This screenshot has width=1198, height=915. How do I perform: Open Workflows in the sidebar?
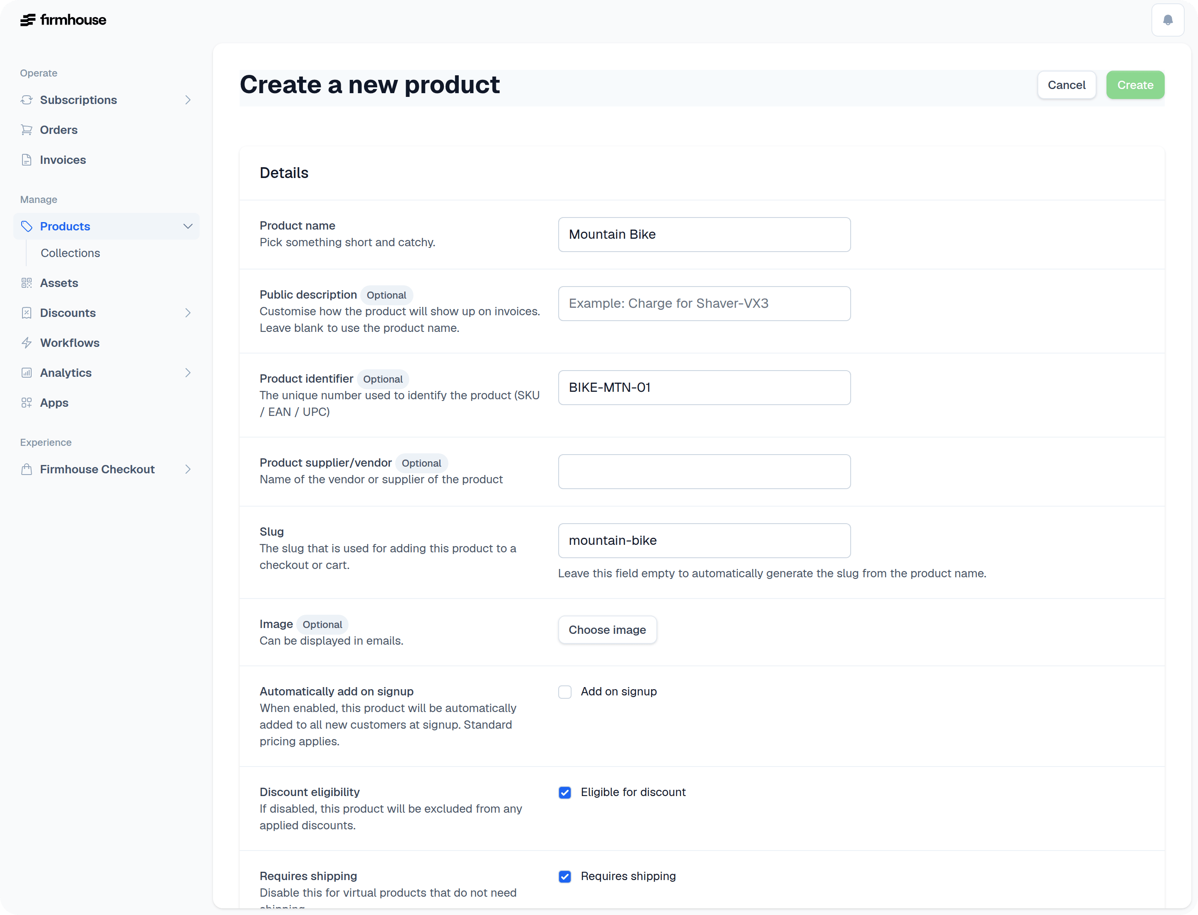(x=106, y=343)
